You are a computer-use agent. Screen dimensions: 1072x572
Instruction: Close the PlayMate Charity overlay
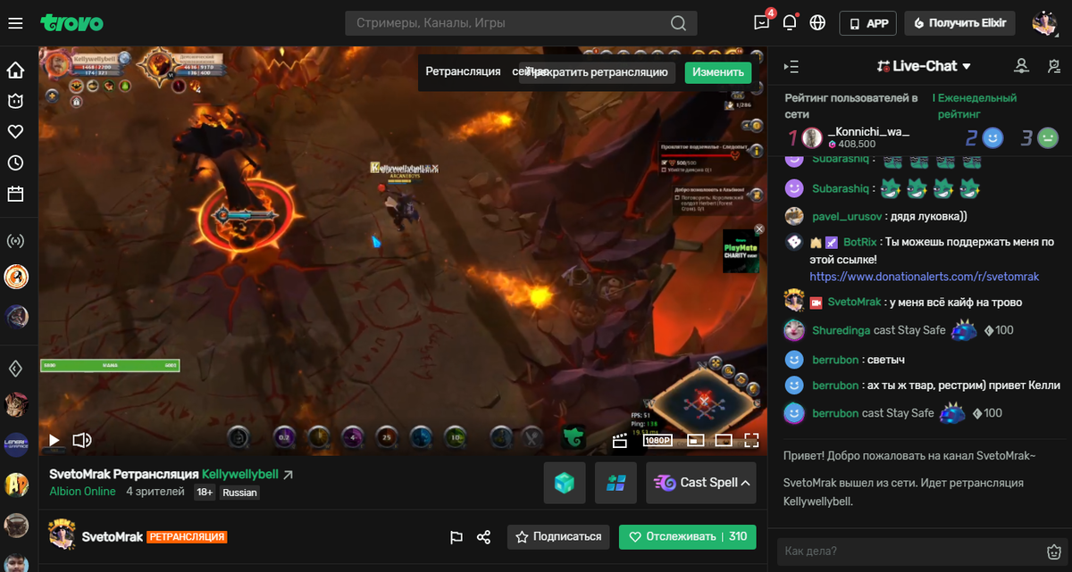coord(759,229)
